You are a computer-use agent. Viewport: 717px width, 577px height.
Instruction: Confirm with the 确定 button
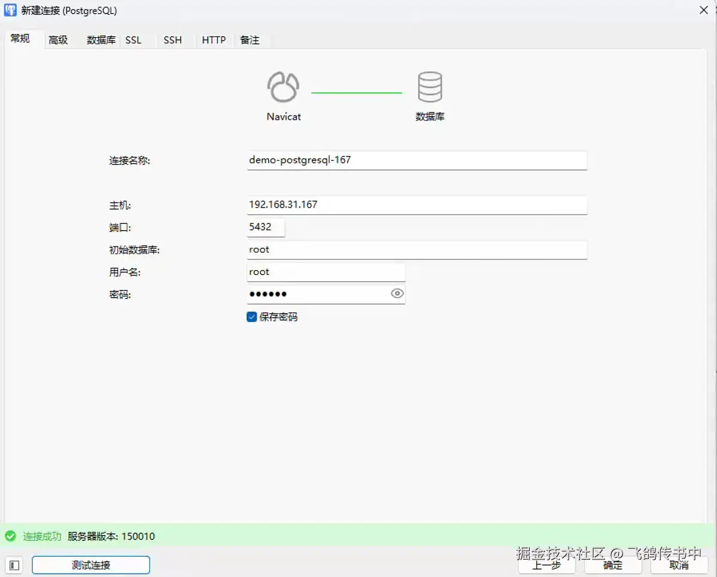click(x=613, y=565)
